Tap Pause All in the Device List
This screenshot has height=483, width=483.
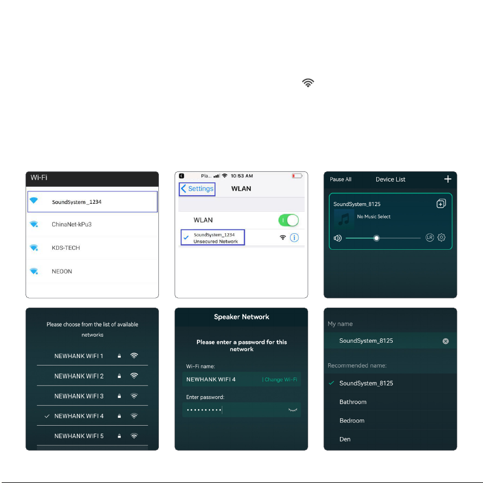click(341, 179)
